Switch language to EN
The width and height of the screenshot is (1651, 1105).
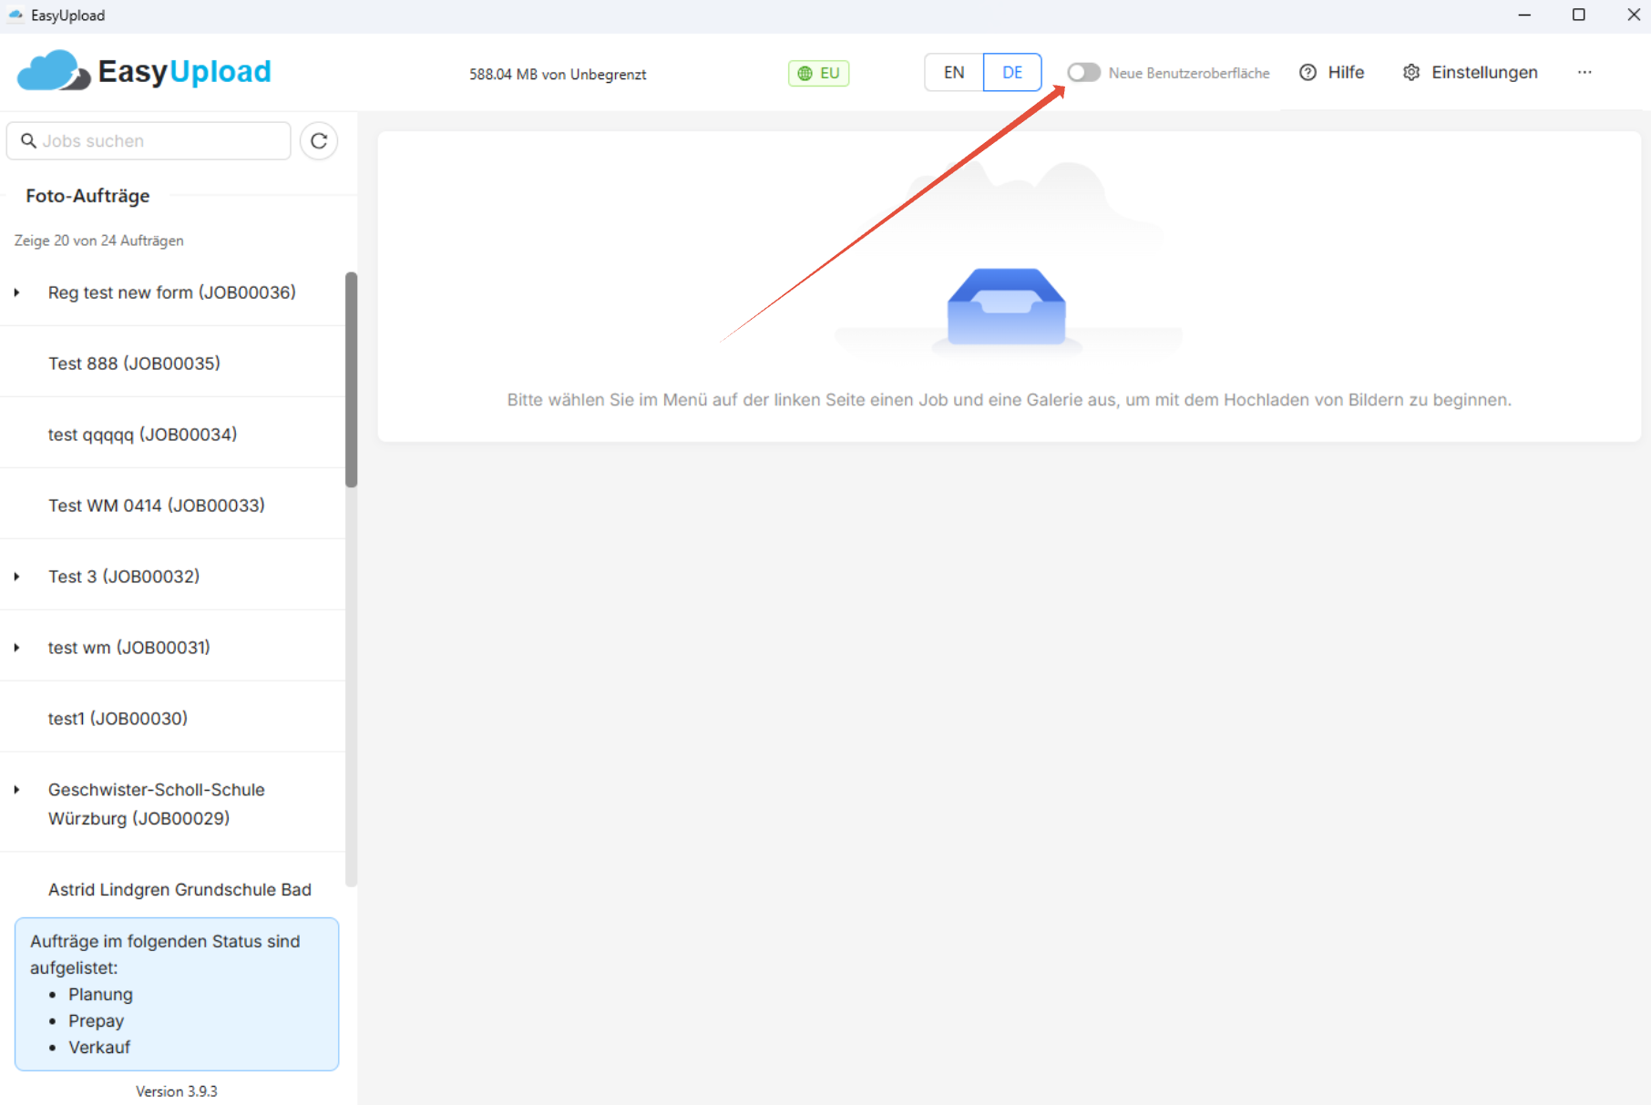(x=954, y=72)
